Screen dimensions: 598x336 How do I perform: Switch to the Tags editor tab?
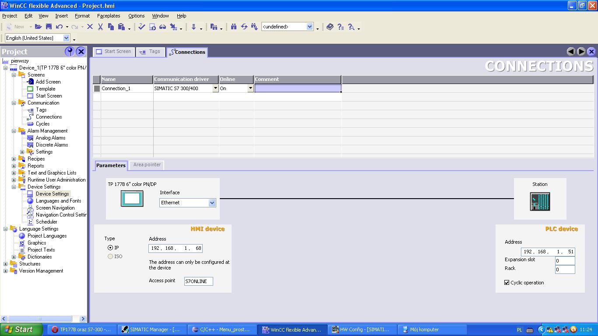tap(150, 52)
